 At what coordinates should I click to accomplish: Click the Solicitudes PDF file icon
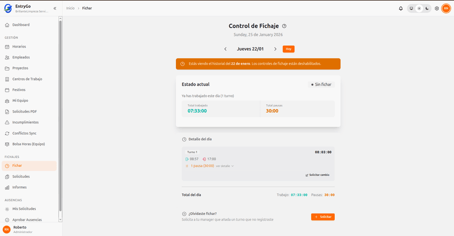coord(7,111)
